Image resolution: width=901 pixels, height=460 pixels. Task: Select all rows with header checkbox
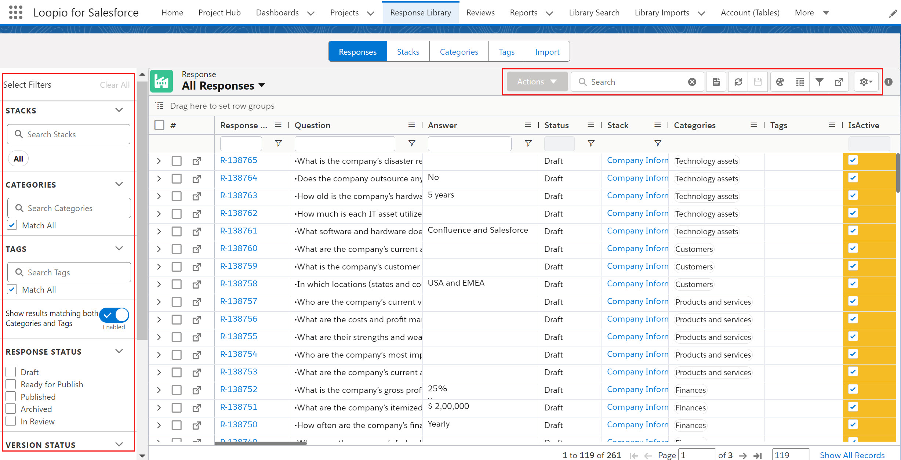tap(159, 125)
